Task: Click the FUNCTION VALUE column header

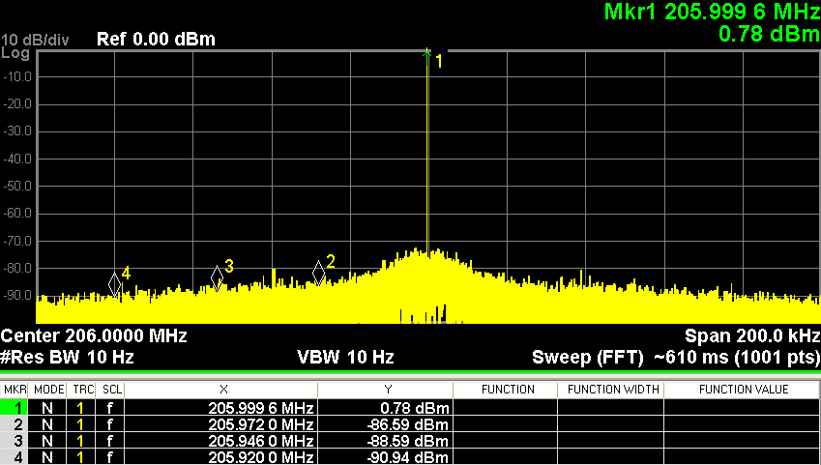Action: tap(742, 390)
